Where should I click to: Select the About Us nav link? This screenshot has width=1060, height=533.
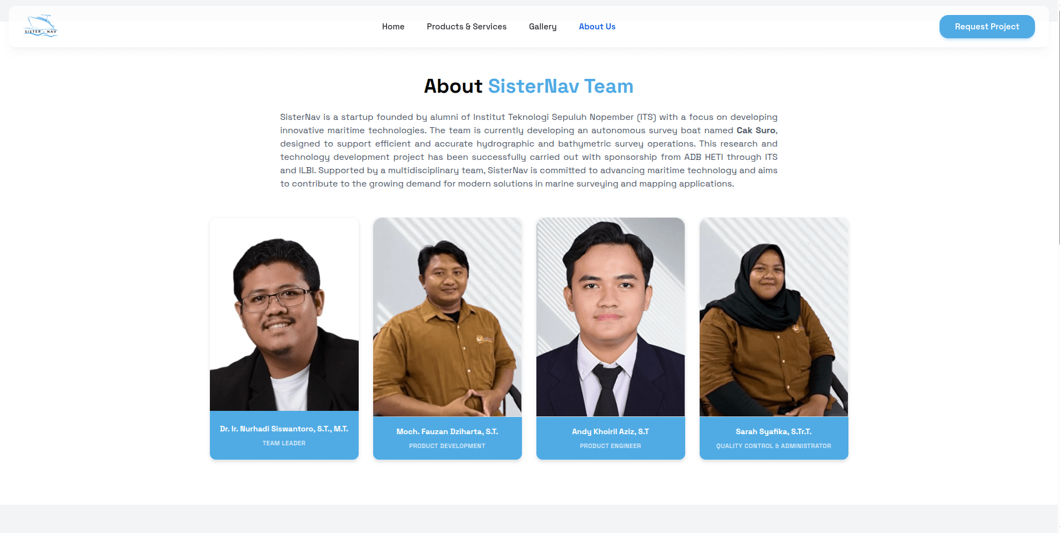point(597,27)
